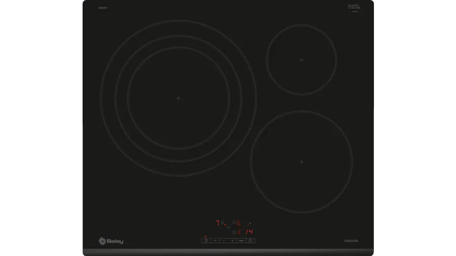Tap the timer clock icon
This screenshot has height=256, width=456.
point(250,241)
